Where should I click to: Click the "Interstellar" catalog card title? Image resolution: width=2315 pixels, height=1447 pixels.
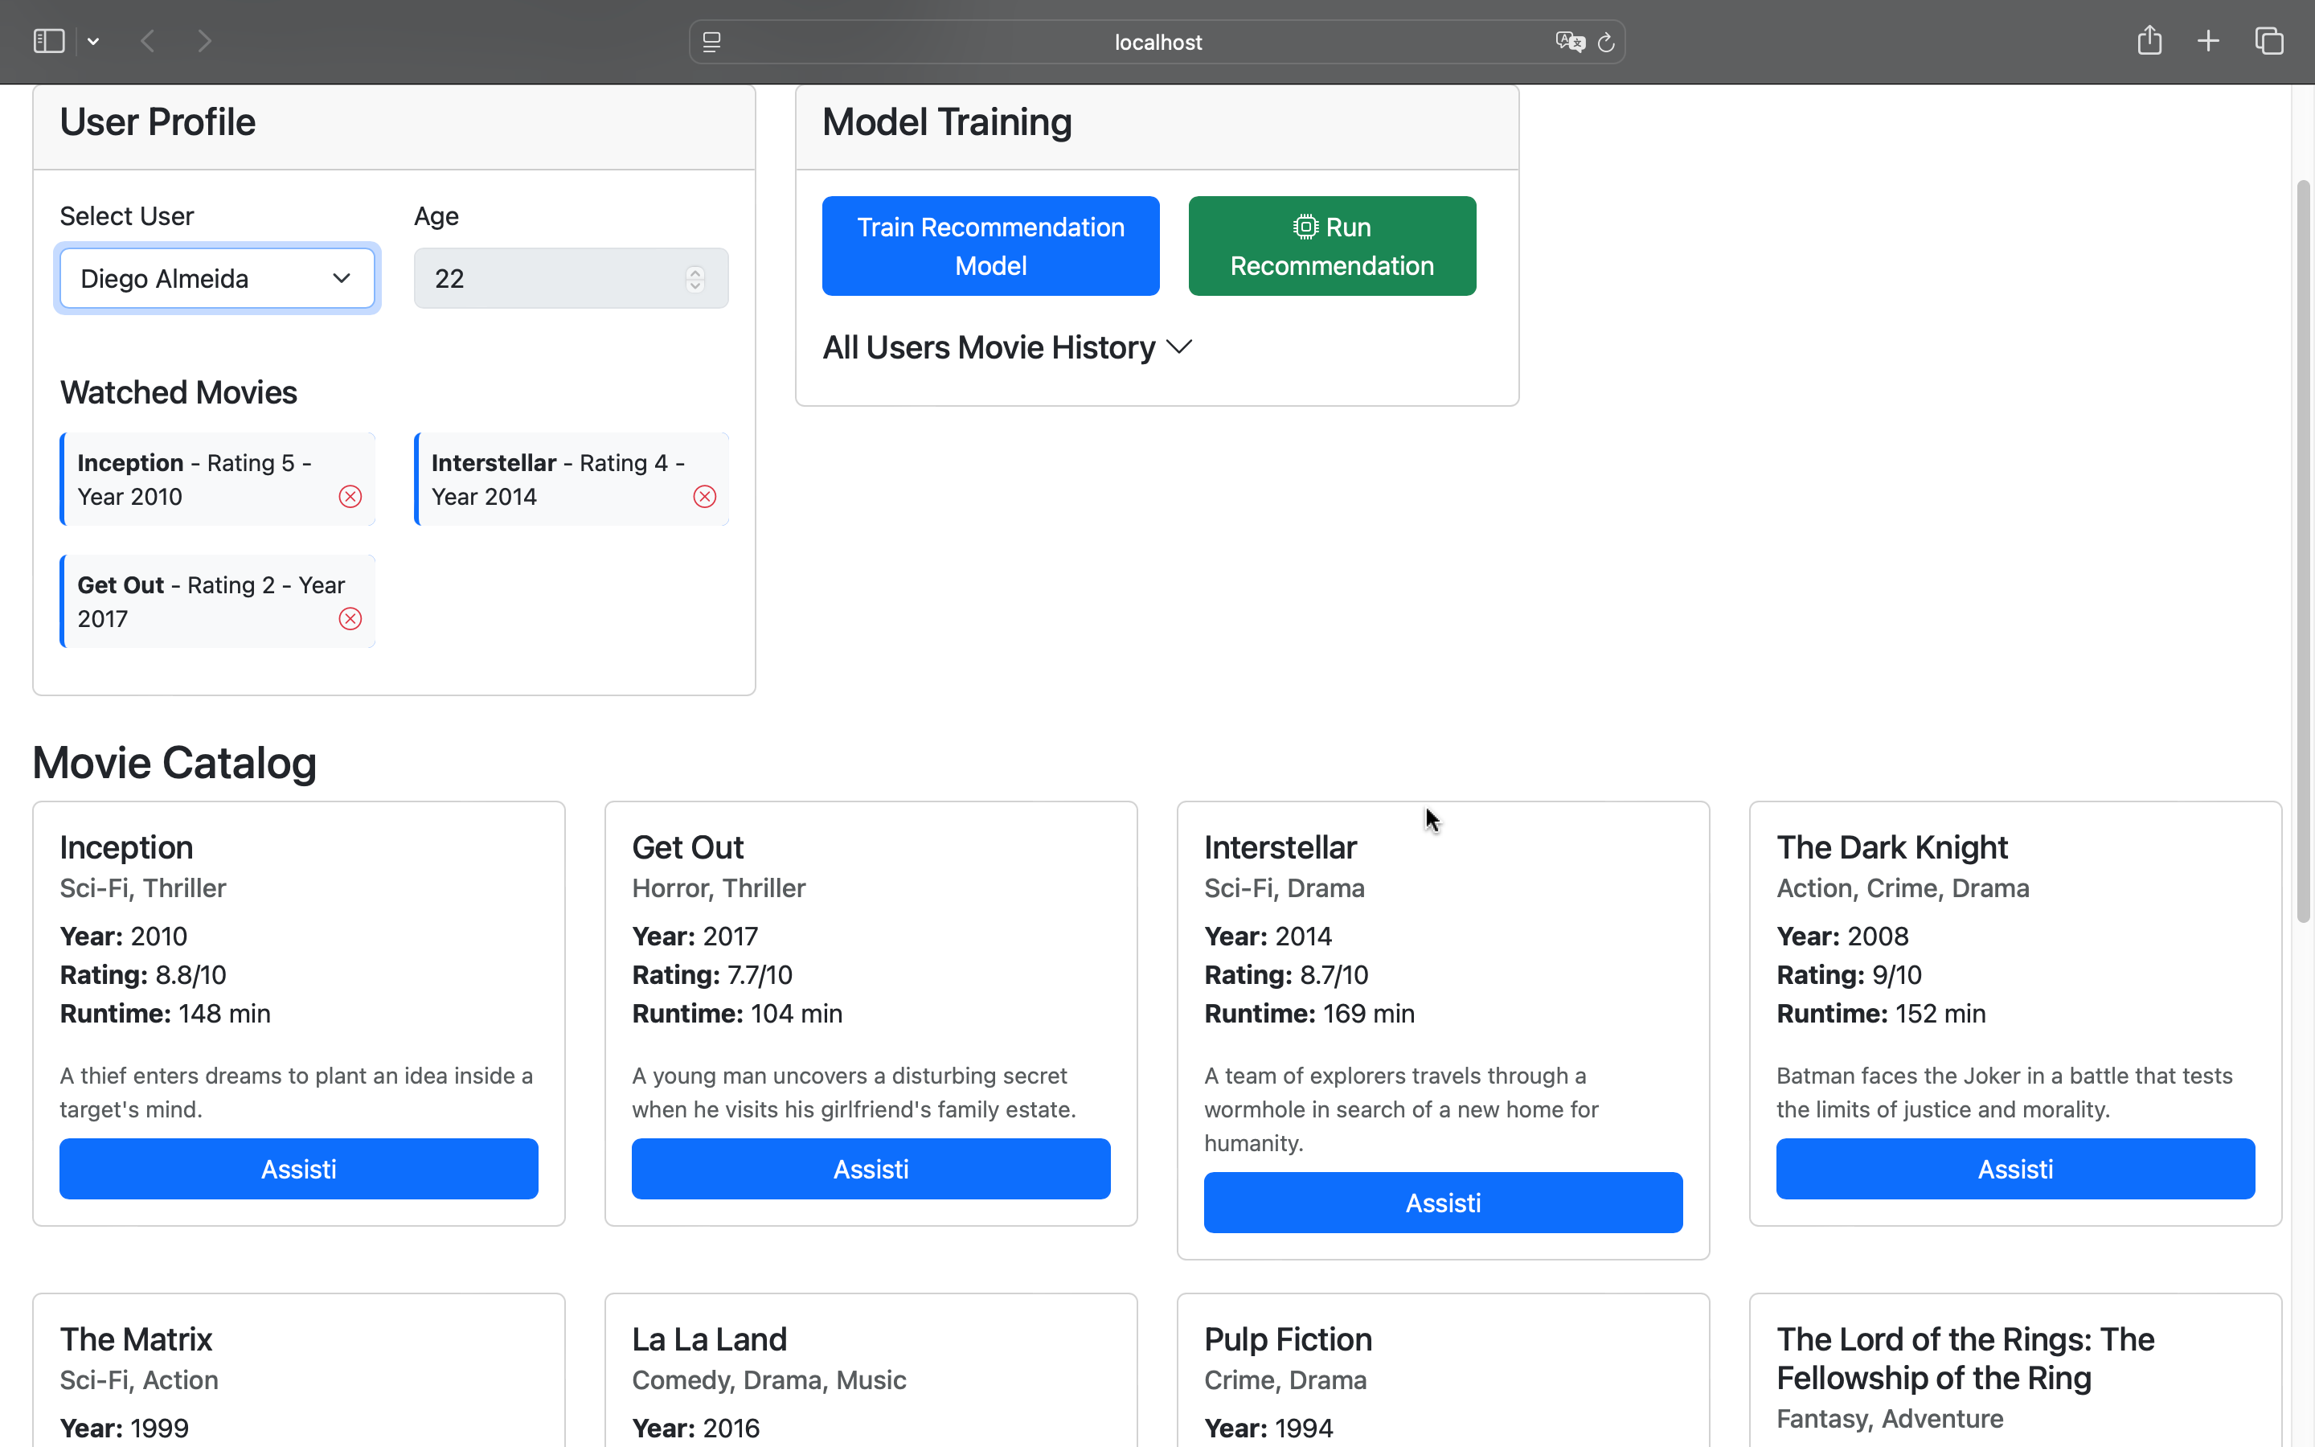[x=1281, y=848]
